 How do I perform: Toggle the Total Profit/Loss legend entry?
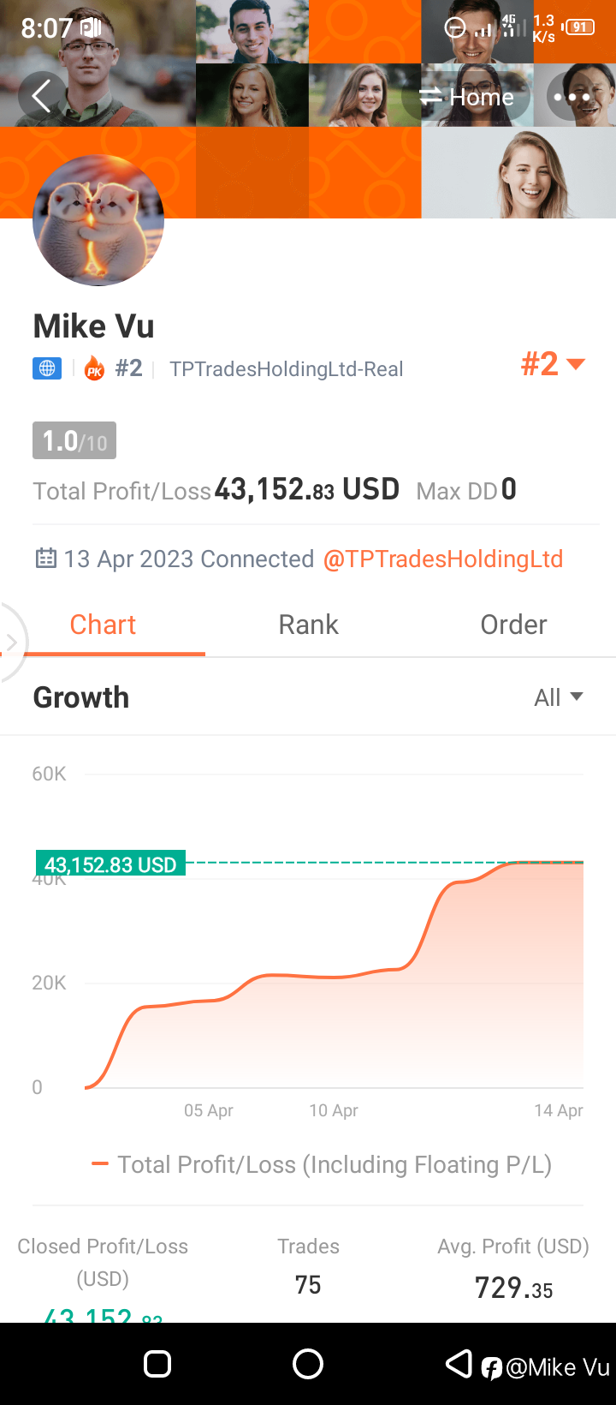pyautogui.click(x=322, y=1164)
